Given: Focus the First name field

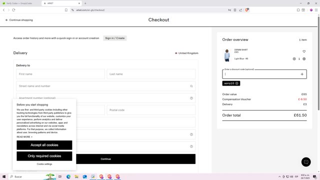Looking at the screenshot, I should (x=60, y=74).
